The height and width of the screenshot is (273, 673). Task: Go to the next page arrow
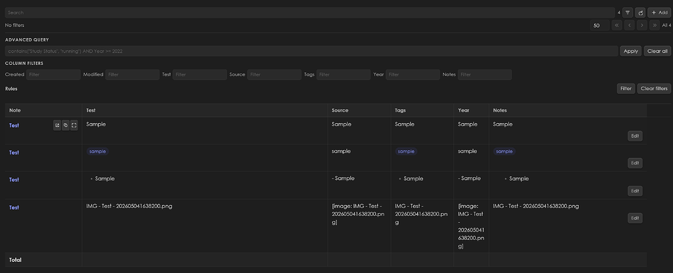[x=641, y=25]
